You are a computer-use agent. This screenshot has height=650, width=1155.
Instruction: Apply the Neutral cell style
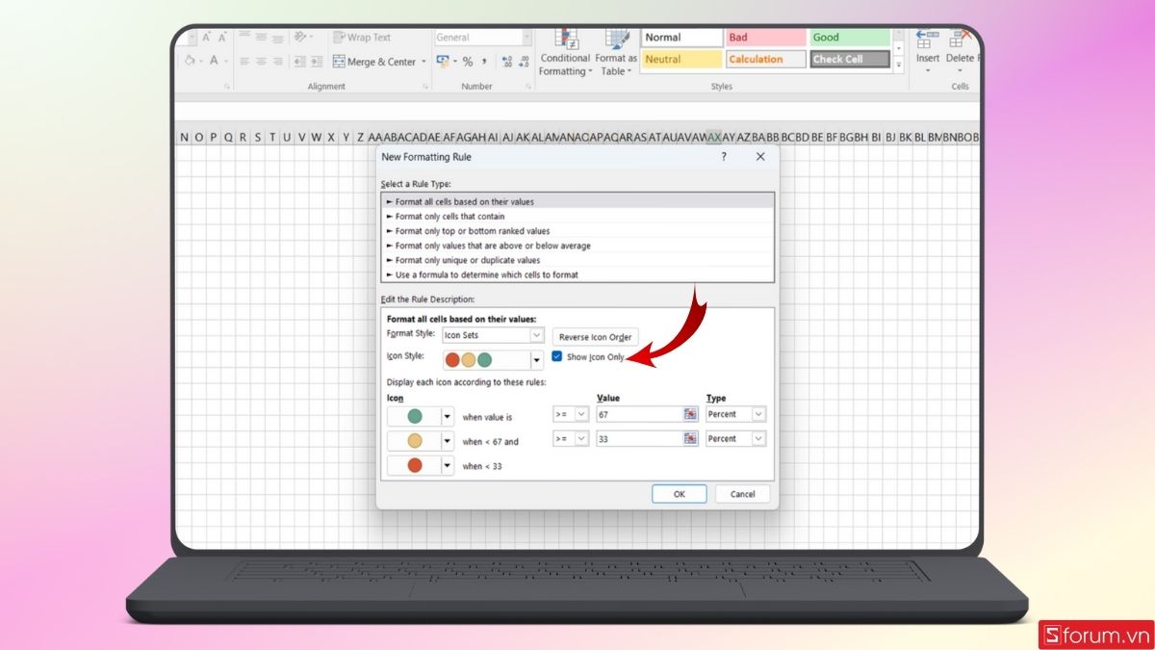681,59
